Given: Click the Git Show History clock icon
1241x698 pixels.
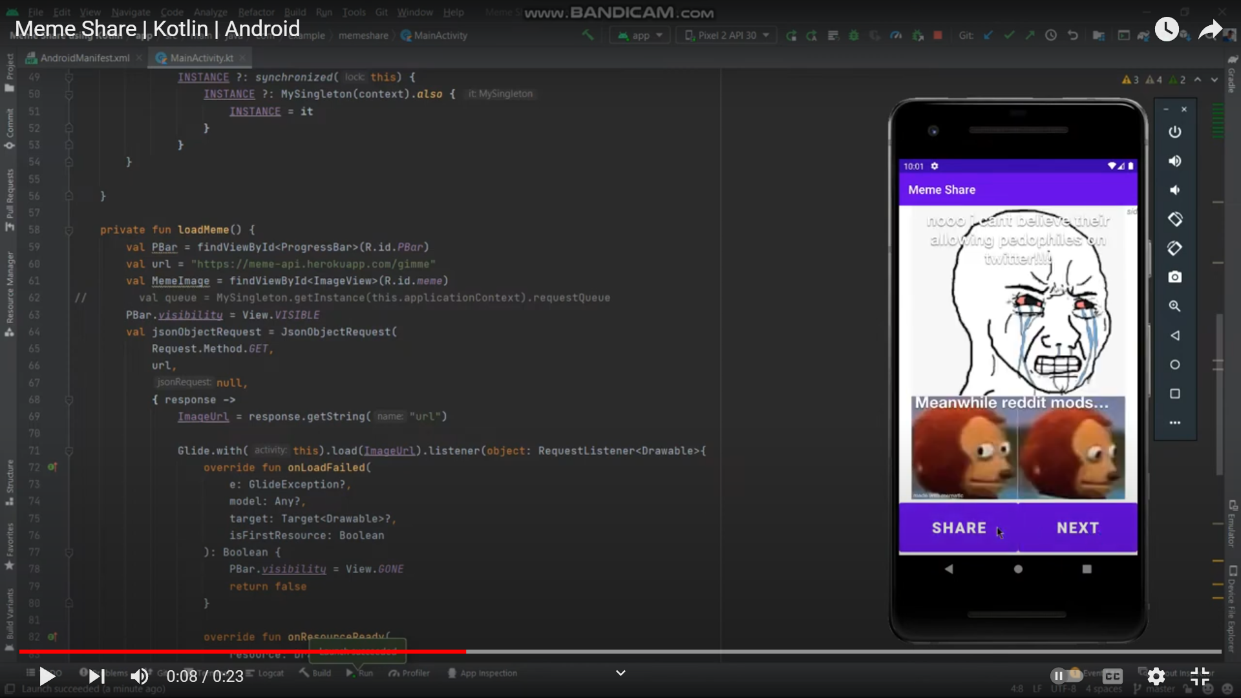Looking at the screenshot, I should point(1051,36).
